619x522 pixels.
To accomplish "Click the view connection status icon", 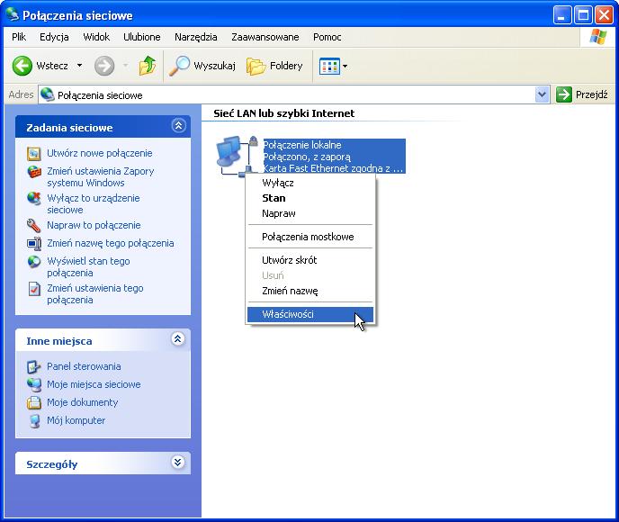I will pyautogui.click(x=34, y=262).
